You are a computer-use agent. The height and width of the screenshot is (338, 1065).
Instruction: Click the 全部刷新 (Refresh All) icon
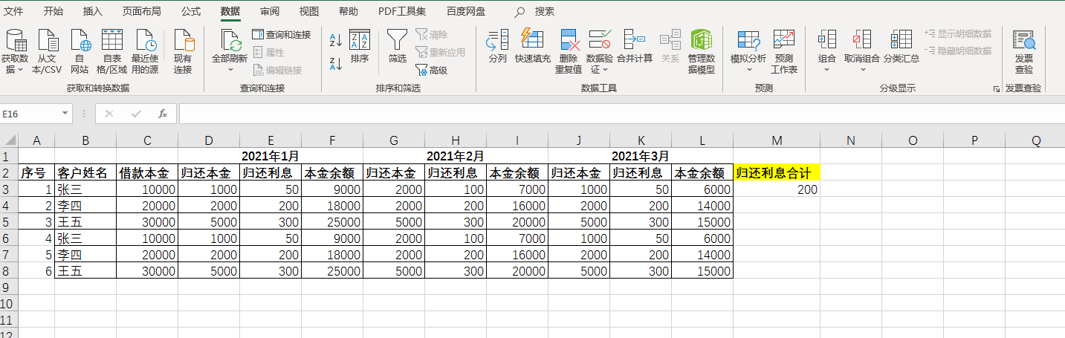[x=230, y=41]
